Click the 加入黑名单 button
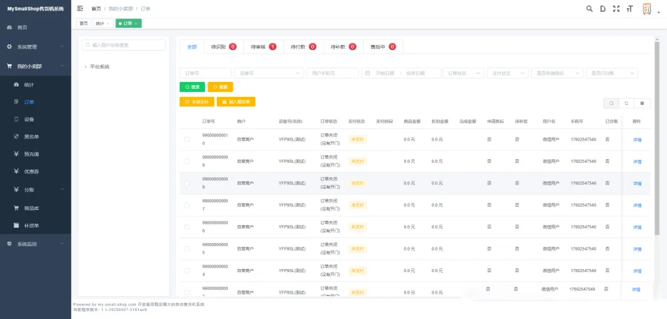667x319 pixels. (x=236, y=102)
